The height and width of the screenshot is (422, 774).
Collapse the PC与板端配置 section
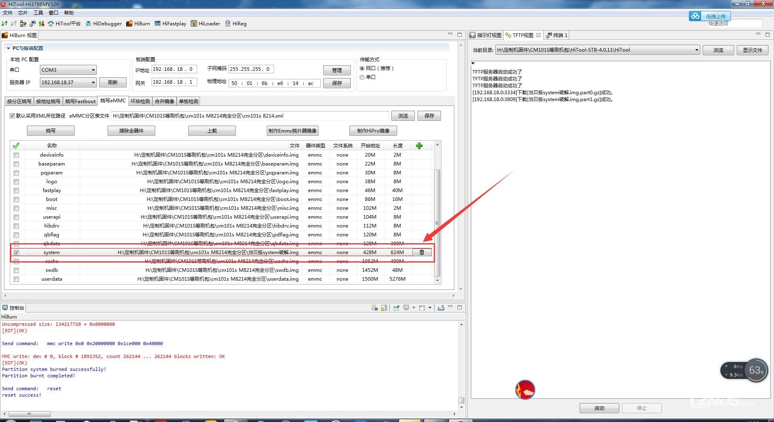coord(8,48)
